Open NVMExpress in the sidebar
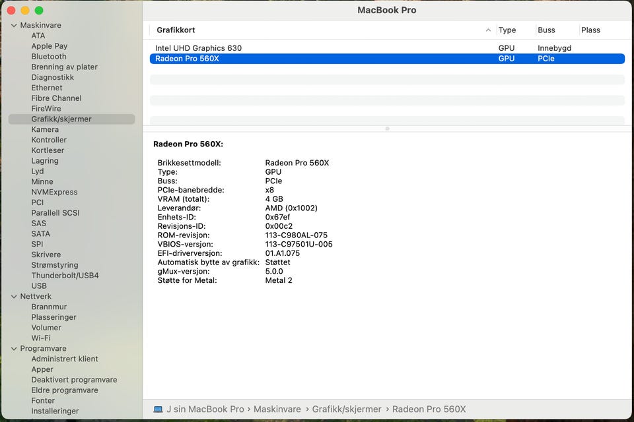634x422 pixels. pos(54,193)
